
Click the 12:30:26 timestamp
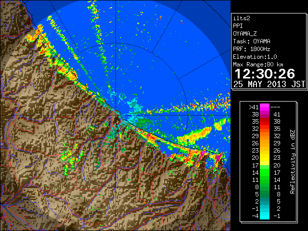coord(265,74)
